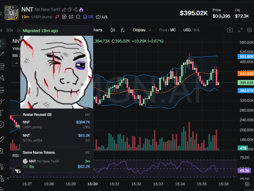Open the indicators fx button
This screenshot has width=254, height=191.
(123, 30)
